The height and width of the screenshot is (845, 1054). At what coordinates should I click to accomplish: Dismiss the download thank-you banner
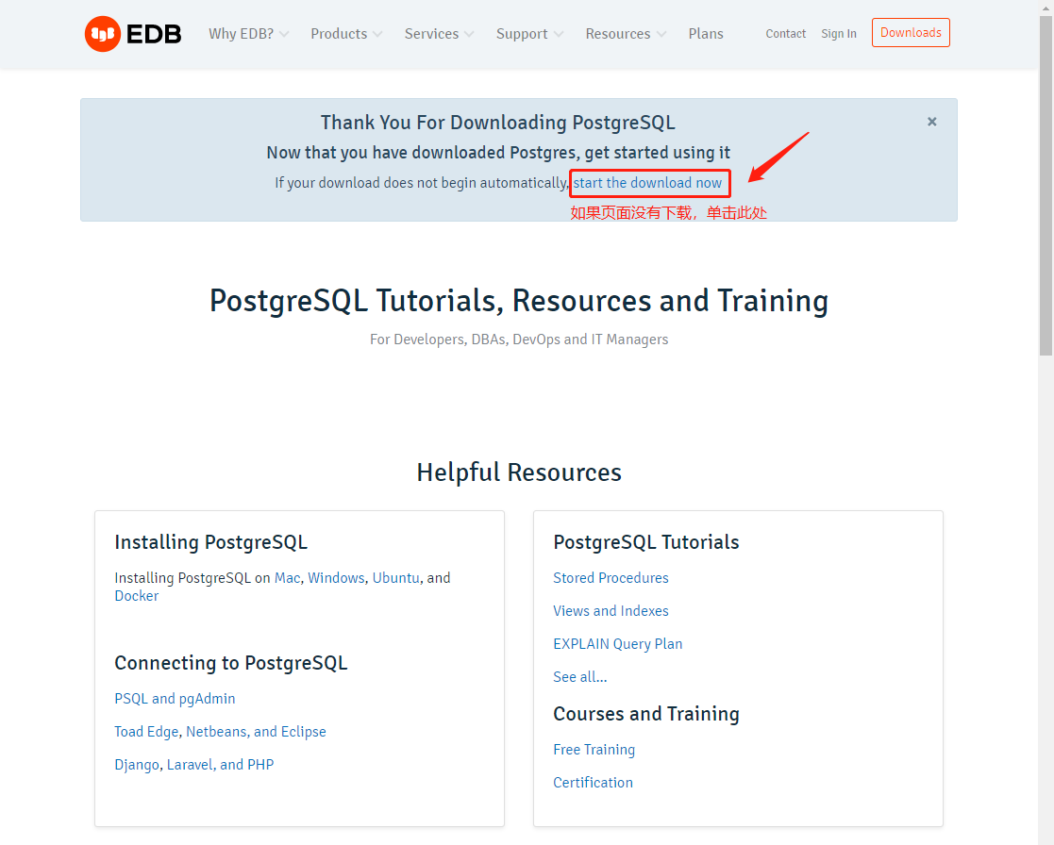pyautogui.click(x=931, y=122)
